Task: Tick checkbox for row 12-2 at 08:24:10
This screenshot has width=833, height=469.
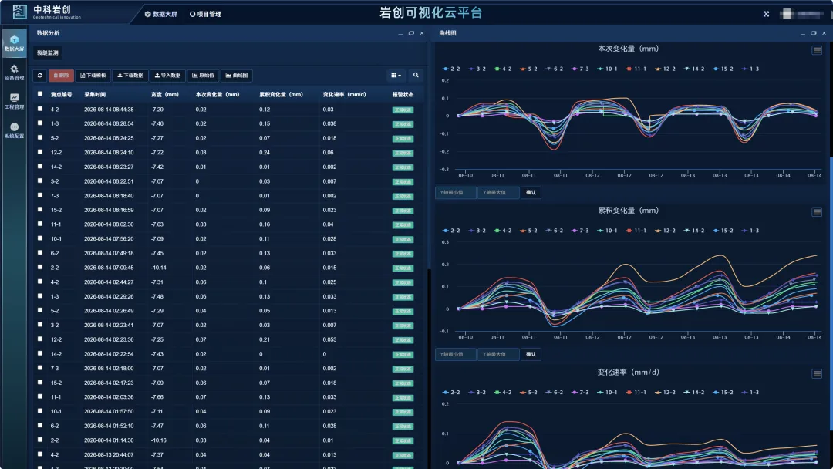Action: point(40,152)
